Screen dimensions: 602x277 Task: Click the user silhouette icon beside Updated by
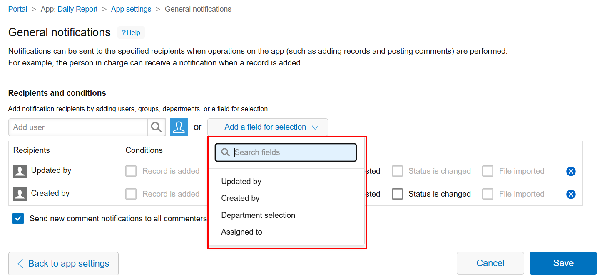[20, 171]
